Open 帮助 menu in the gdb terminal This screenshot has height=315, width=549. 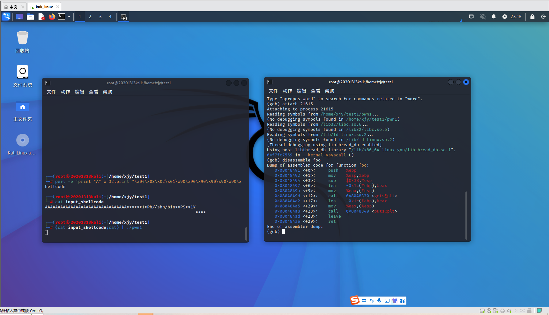click(330, 91)
